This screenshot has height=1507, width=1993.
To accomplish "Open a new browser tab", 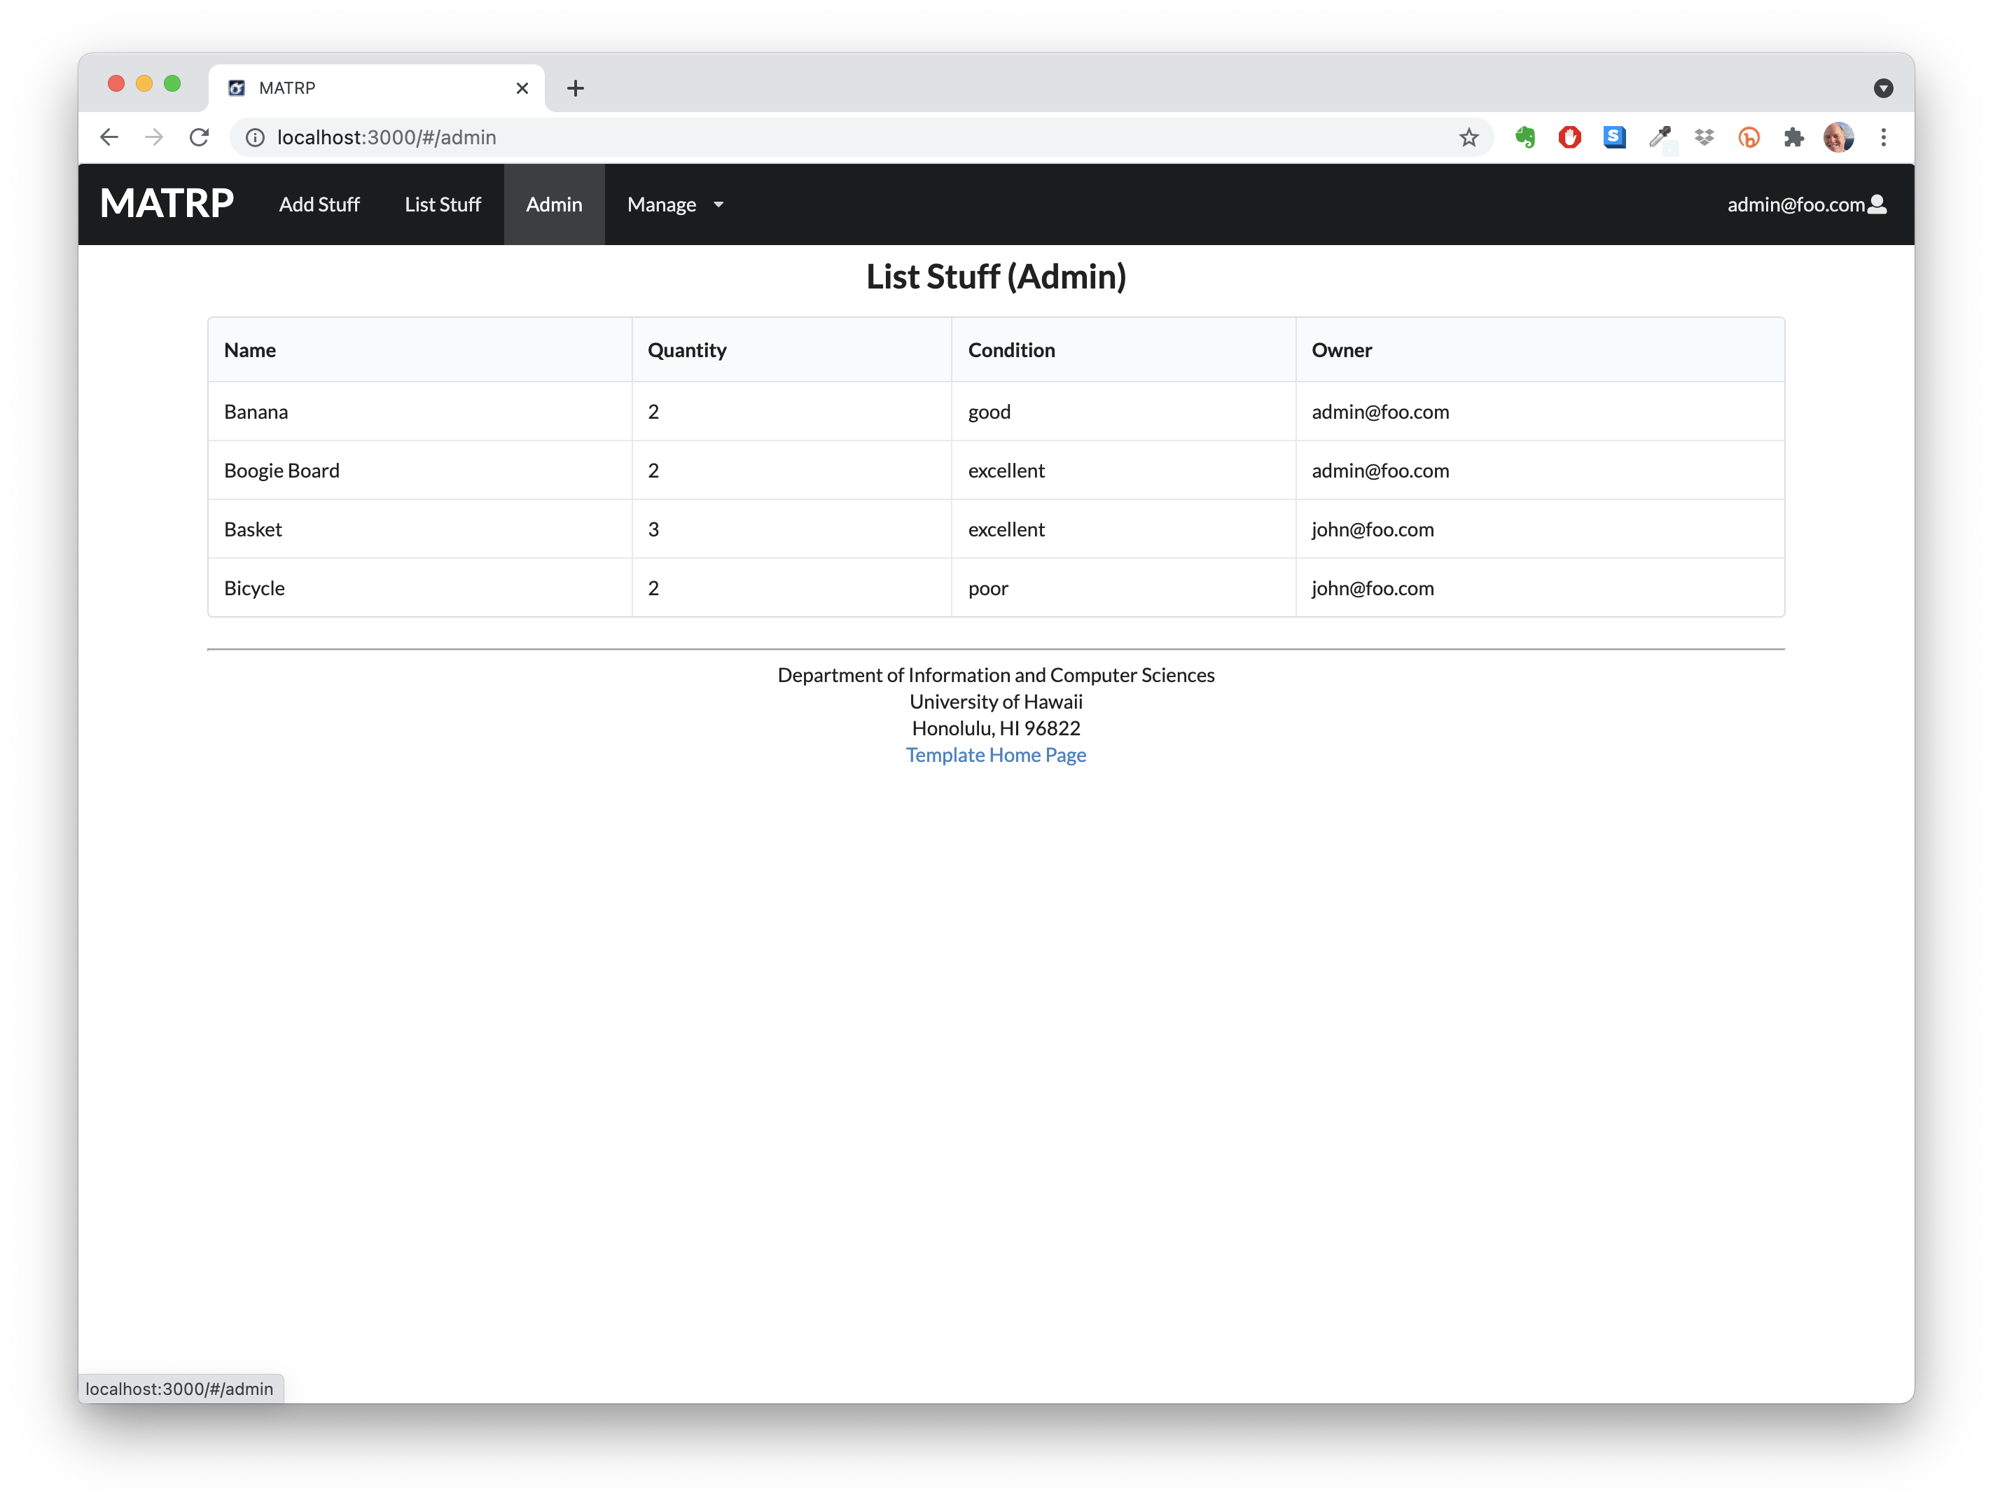I will point(576,88).
